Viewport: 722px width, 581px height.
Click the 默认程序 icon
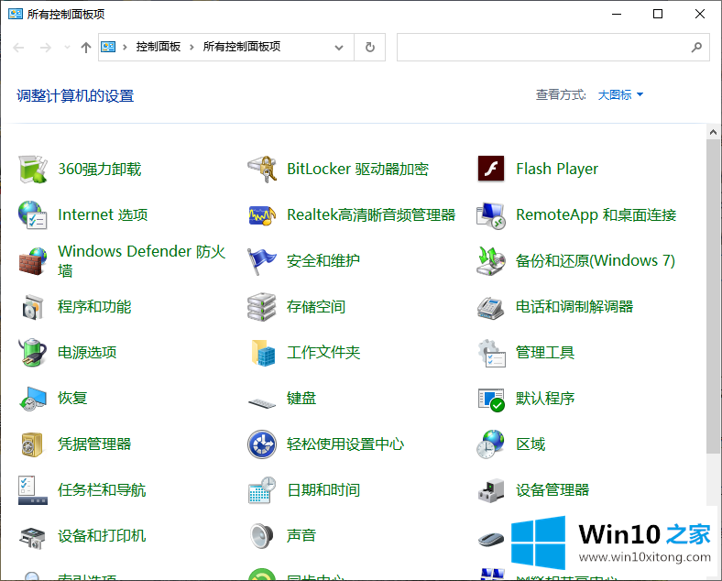click(x=491, y=400)
